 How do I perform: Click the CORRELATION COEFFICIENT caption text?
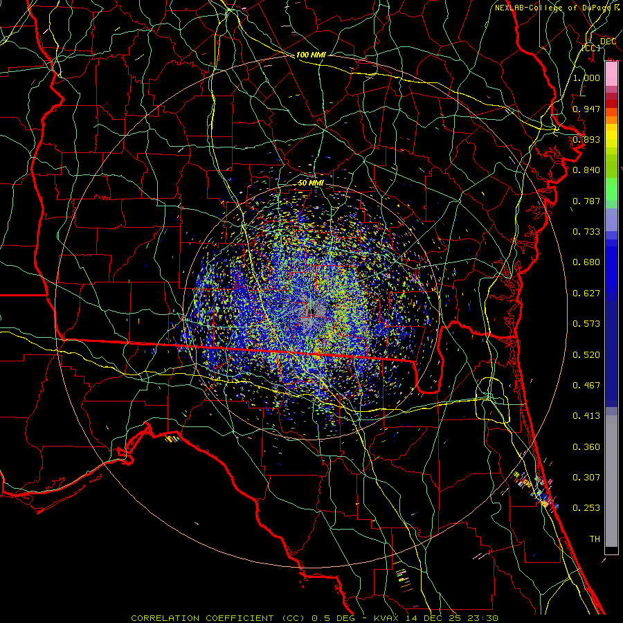pyautogui.click(x=202, y=618)
